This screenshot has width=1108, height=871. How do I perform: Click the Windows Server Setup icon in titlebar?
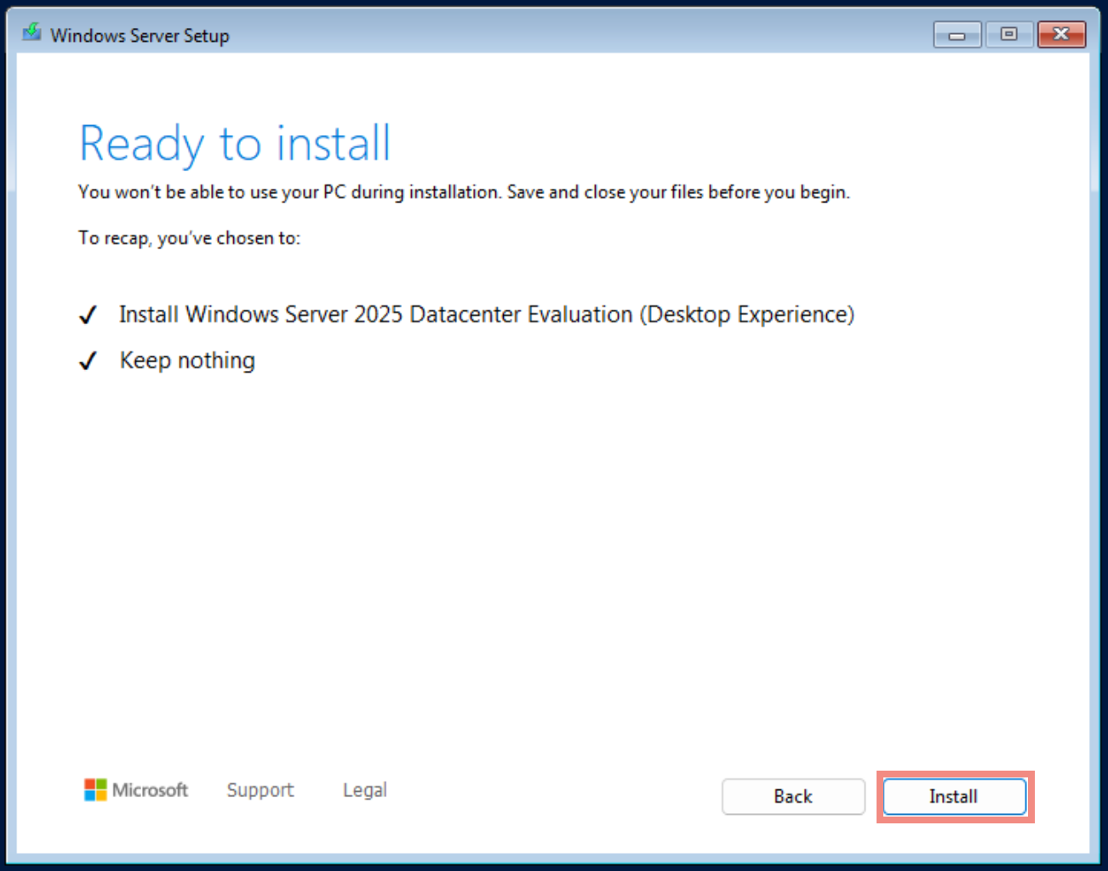click(x=31, y=33)
